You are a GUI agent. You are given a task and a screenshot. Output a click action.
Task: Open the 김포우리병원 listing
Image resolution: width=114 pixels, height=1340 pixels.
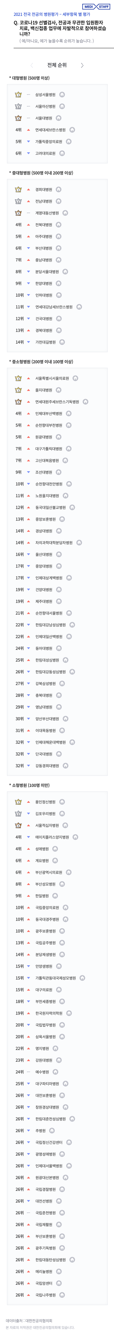click(x=45, y=814)
